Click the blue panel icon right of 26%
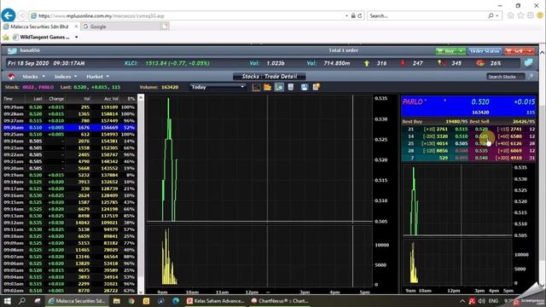 coord(529,63)
